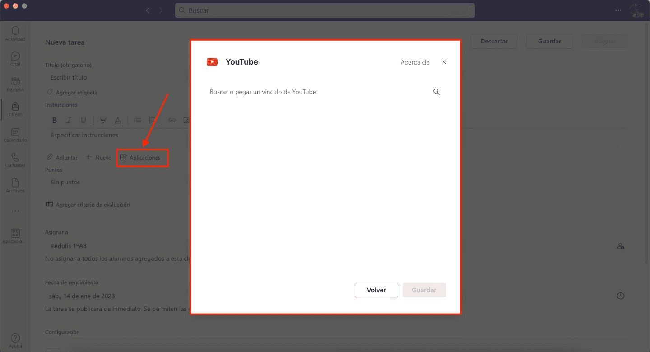Click the YouTube search or paste link field
The image size is (650, 352).
tap(316, 92)
